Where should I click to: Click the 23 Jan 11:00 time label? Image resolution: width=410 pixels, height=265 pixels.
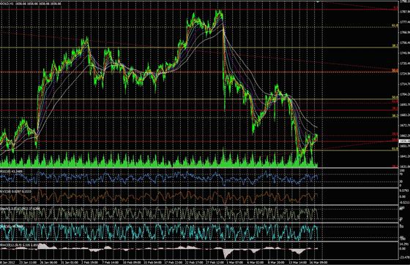[29, 262]
